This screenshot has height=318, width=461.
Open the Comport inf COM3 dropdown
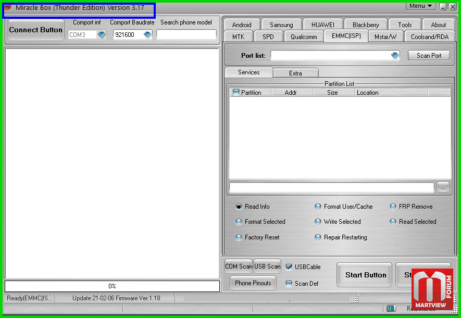[102, 35]
